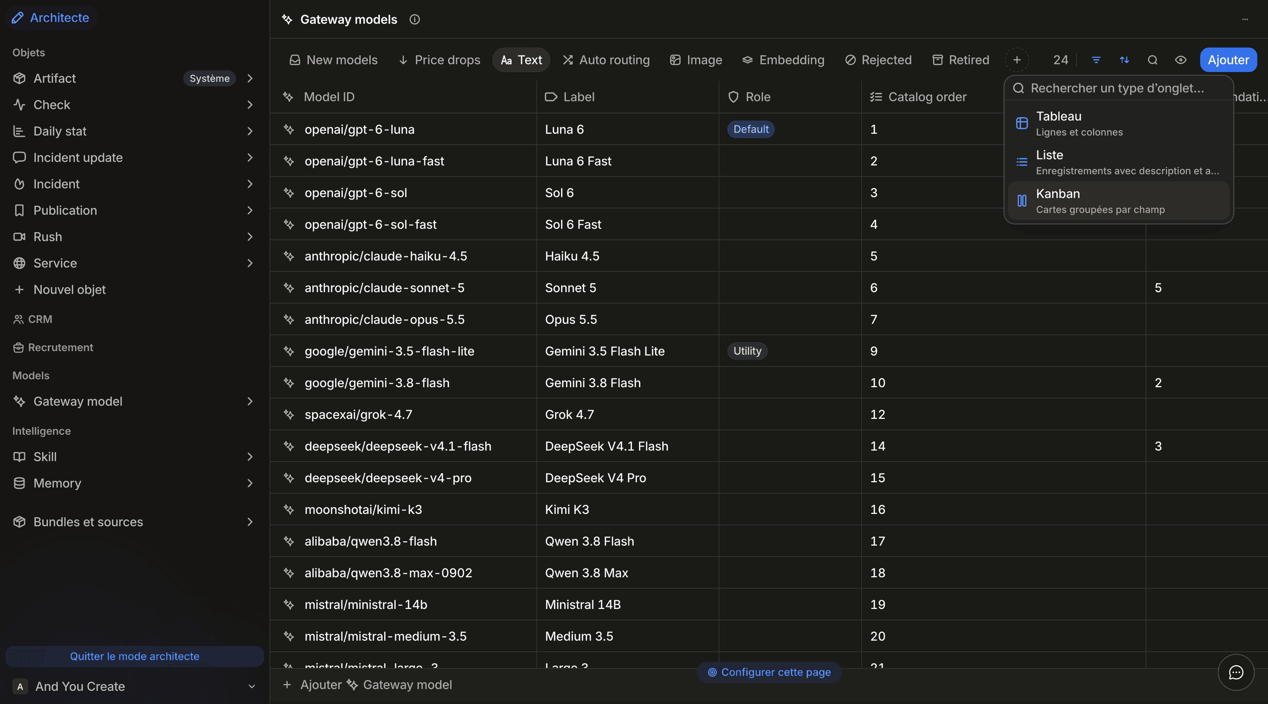
Task: Select Tableau tab type option
Action: click(1118, 123)
